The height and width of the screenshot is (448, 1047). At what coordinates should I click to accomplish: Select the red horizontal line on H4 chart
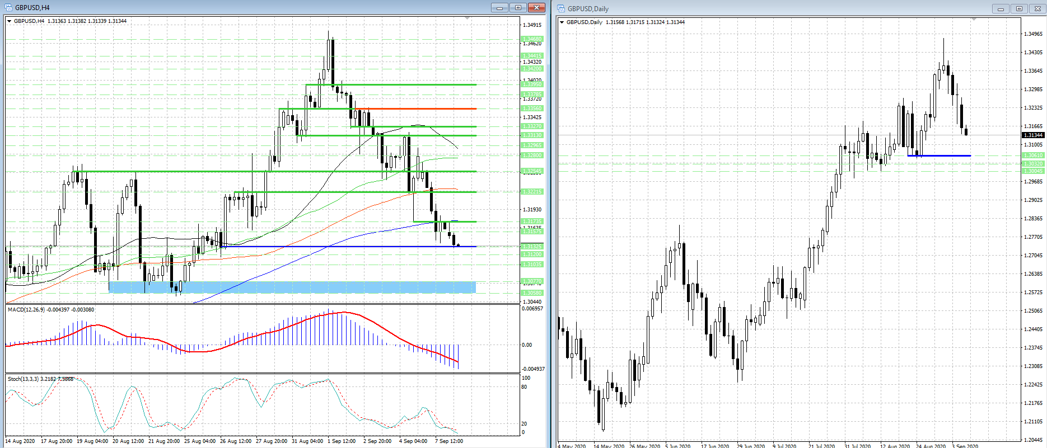point(420,109)
